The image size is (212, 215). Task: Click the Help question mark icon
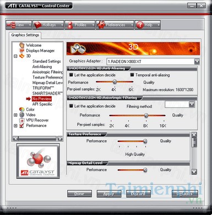(x=140, y=25)
